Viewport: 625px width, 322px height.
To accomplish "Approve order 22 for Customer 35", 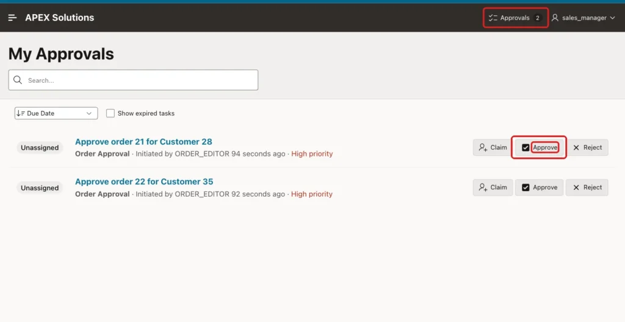I will (540, 187).
